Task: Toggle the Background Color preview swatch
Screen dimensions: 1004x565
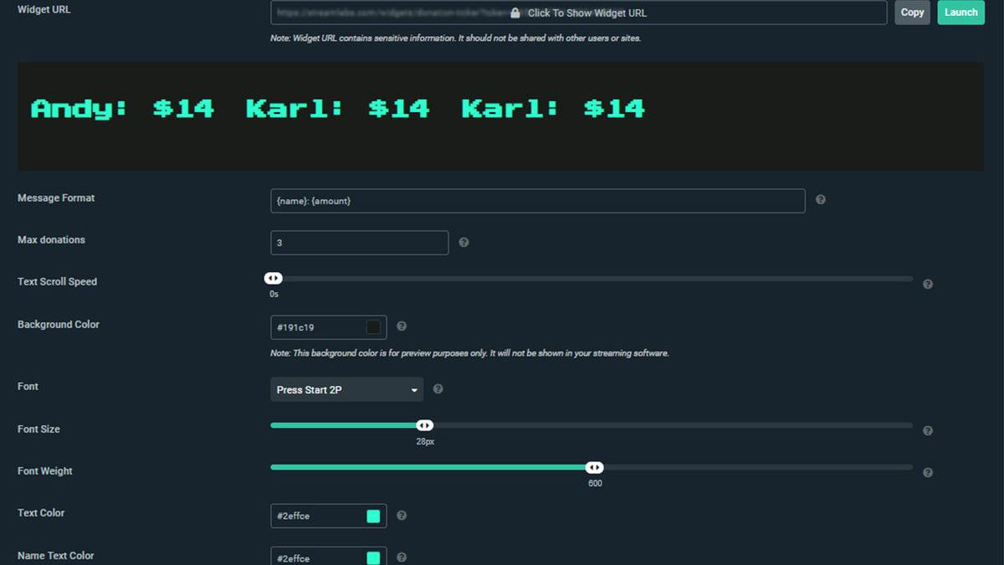Action: point(371,326)
